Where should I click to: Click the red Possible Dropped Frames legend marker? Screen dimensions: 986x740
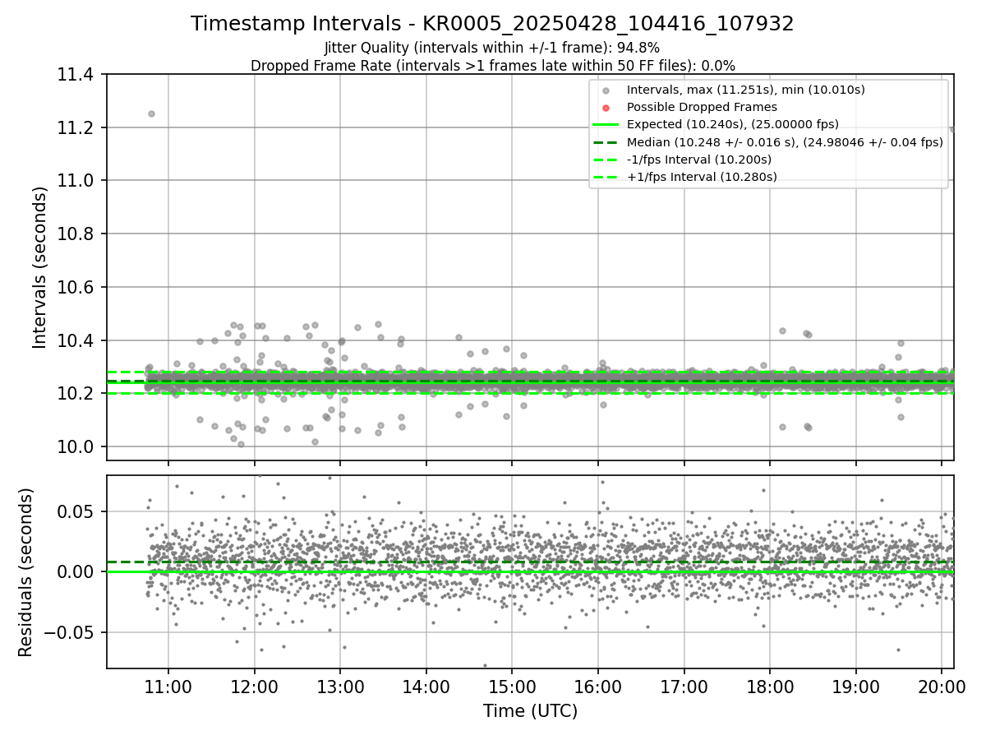click(606, 108)
